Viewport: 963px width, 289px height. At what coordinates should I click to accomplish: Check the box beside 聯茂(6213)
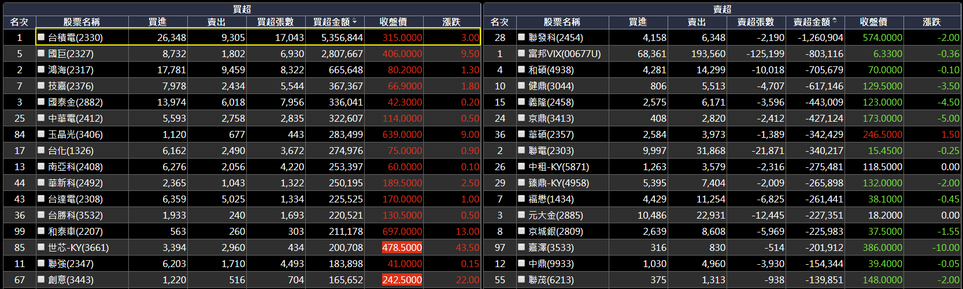[x=521, y=279]
